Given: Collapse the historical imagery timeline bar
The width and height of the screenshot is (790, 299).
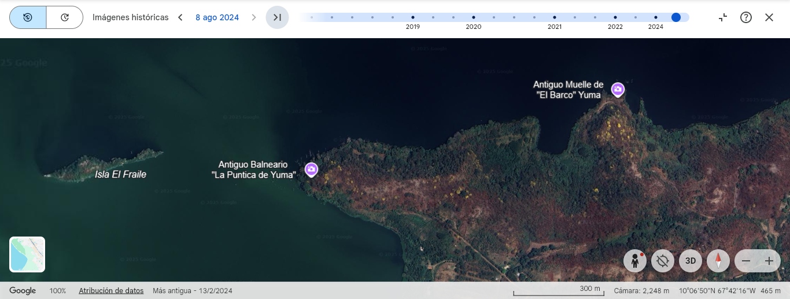Looking at the screenshot, I should pyautogui.click(x=723, y=17).
